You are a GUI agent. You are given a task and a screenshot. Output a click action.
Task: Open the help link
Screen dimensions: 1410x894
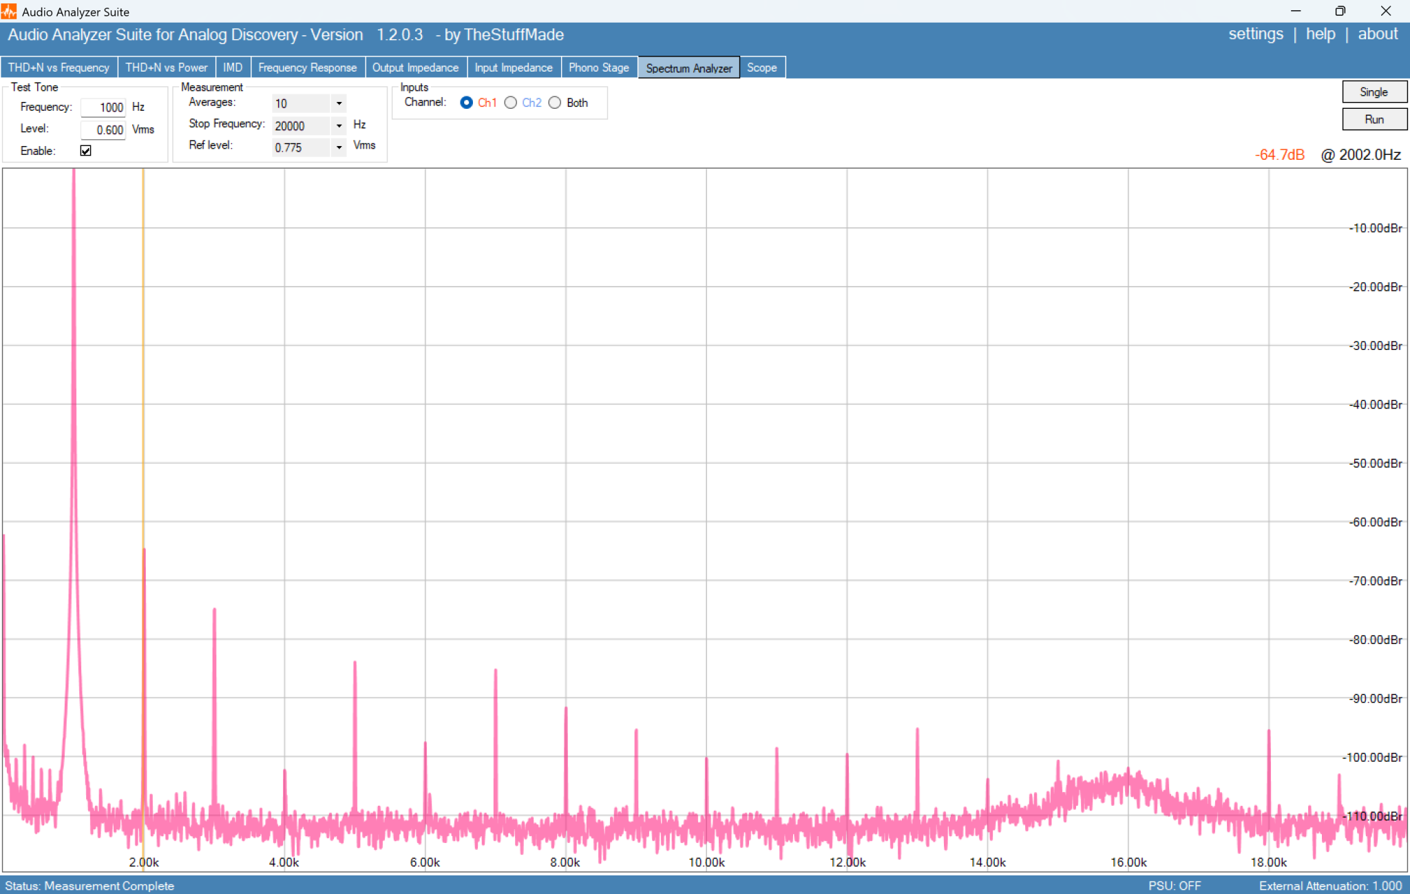click(x=1320, y=34)
